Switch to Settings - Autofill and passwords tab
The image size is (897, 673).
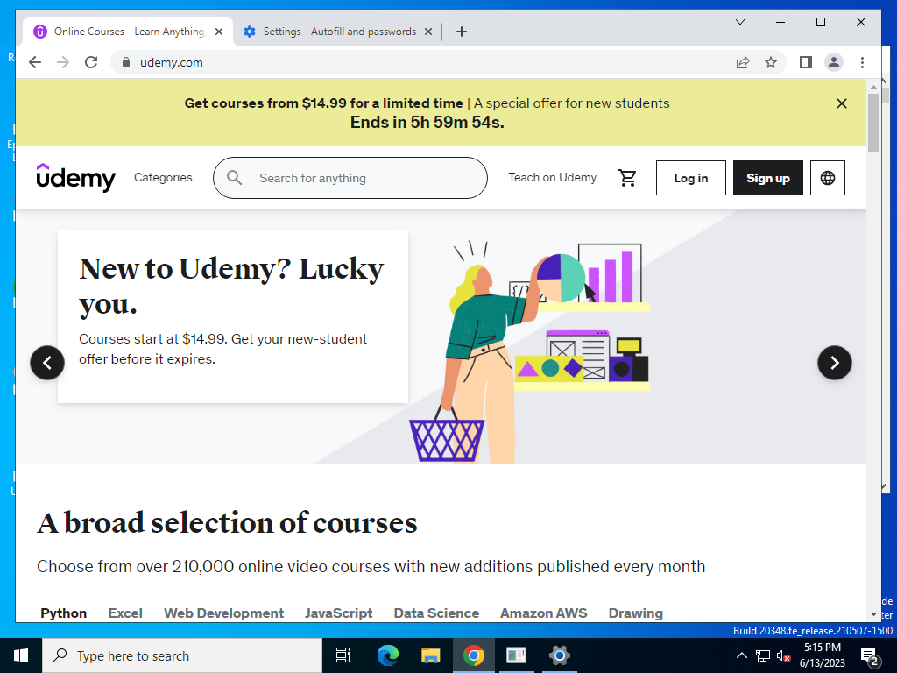coord(337,32)
